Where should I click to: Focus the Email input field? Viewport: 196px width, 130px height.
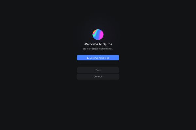pos(98,70)
